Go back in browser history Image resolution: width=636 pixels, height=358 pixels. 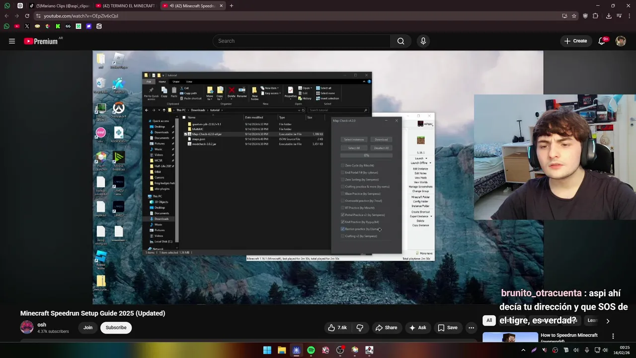(6, 16)
